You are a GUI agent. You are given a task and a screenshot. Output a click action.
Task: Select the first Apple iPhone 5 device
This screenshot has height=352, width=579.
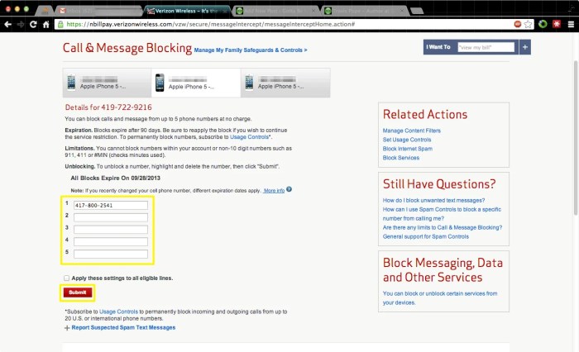click(107, 83)
